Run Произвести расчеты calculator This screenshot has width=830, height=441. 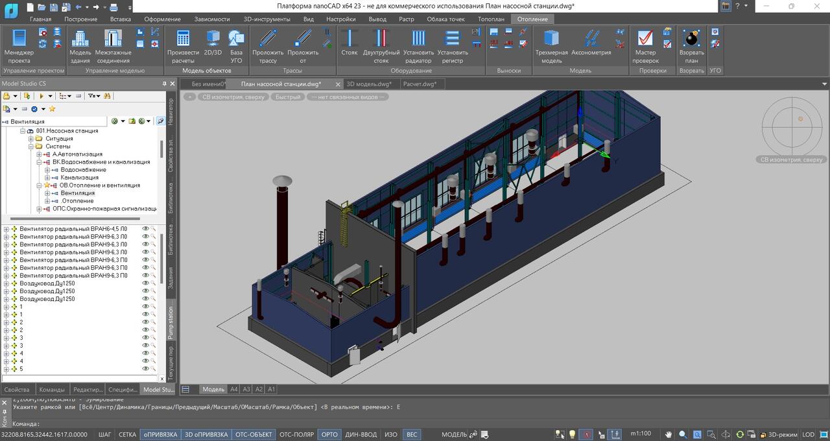coord(184,45)
